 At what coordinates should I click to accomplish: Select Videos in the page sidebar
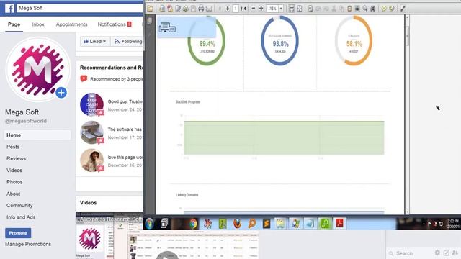pyautogui.click(x=14, y=171)
